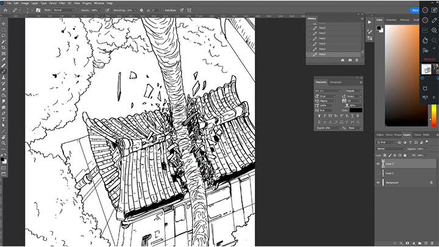Click delete state trash icon in History panel
Screen dimensions: 439x247
357,60
